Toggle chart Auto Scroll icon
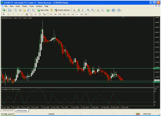 98,10
